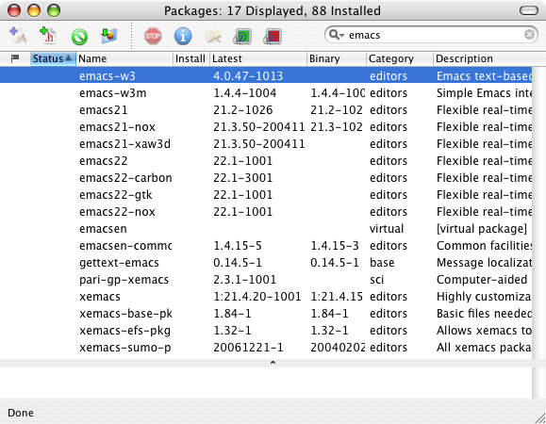Select the gettext-emacs package name
The height and width of the screenshot is (424, 546).
click(x=119, y=263)
